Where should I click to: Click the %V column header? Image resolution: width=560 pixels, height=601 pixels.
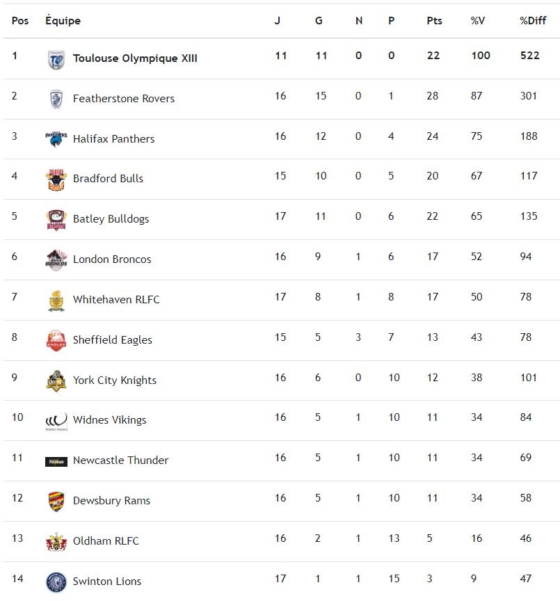click(x=477, y=21)
